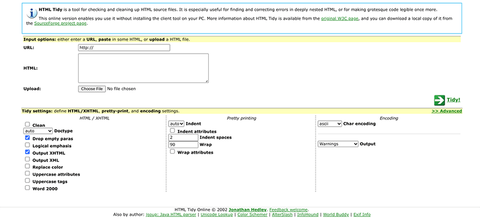Open the Advanced settings link
This screenshot has width=480, height=220.
(446, 111)
